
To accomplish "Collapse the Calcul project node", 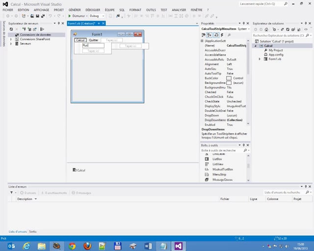I will (x=256, y=46).
